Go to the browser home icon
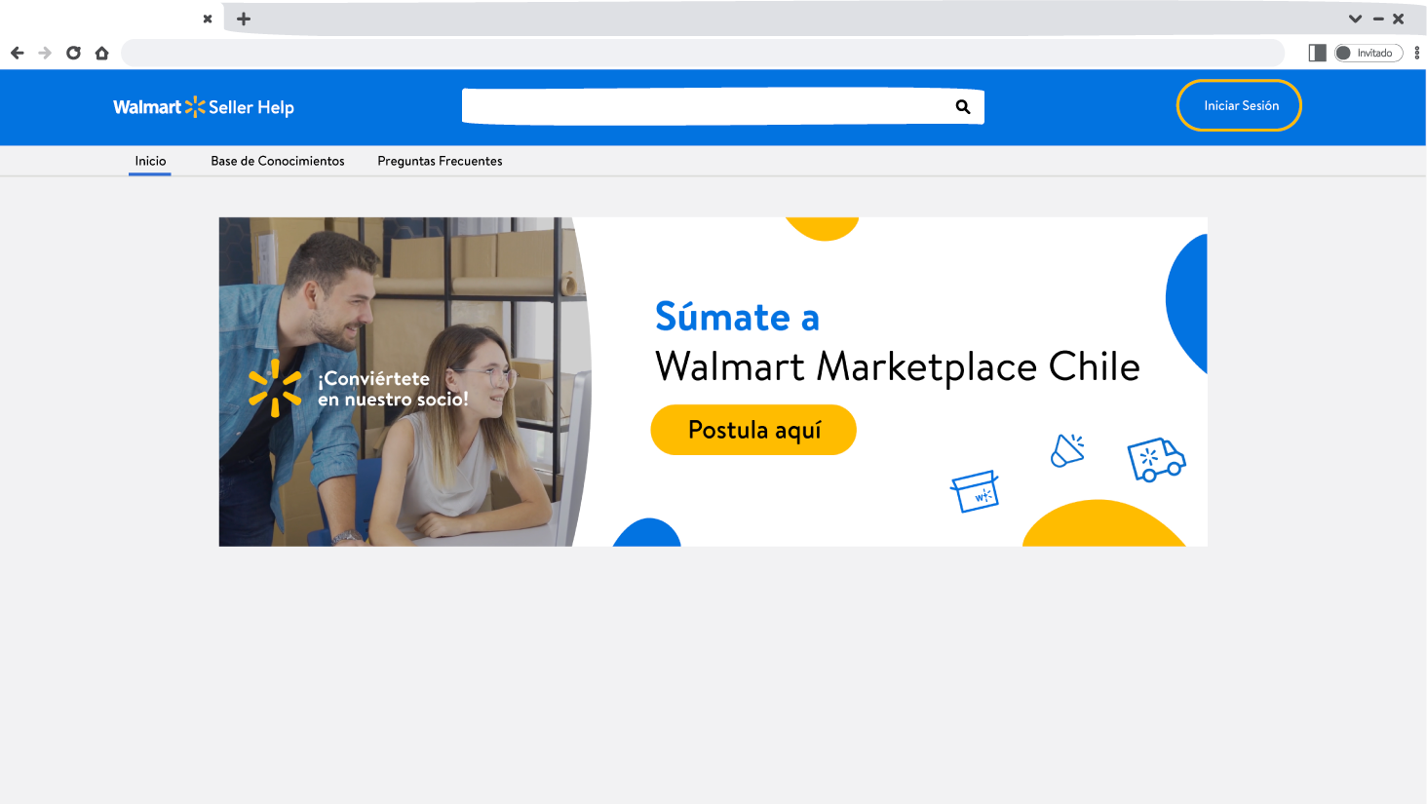This screenshot has width=1427, height=804. pyautogui.click(x=101, y=53)
